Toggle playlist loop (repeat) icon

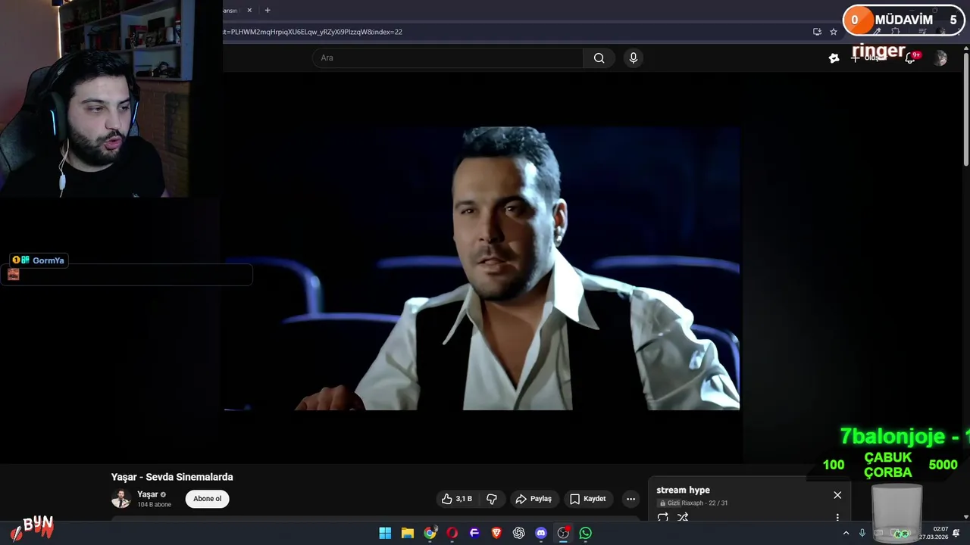click(663, 517)
